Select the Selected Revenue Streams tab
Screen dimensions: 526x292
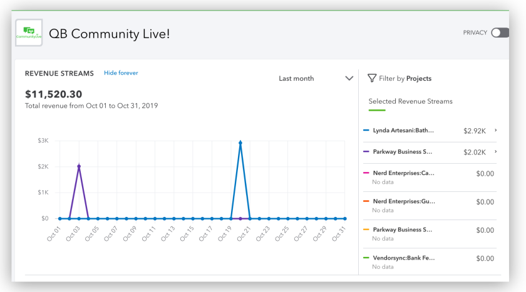click(x=410, y=101)
